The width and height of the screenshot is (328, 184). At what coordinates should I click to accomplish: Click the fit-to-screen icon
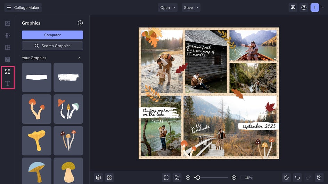(x=166, y=177)
